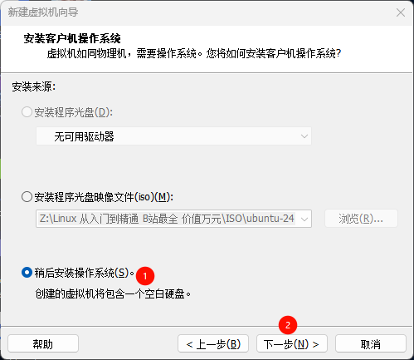
Task: Go back with 上一步(B) button
Action: (x=213, y=344)
